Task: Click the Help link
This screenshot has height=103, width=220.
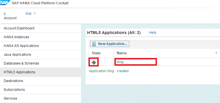Action: tap(152, 33)
